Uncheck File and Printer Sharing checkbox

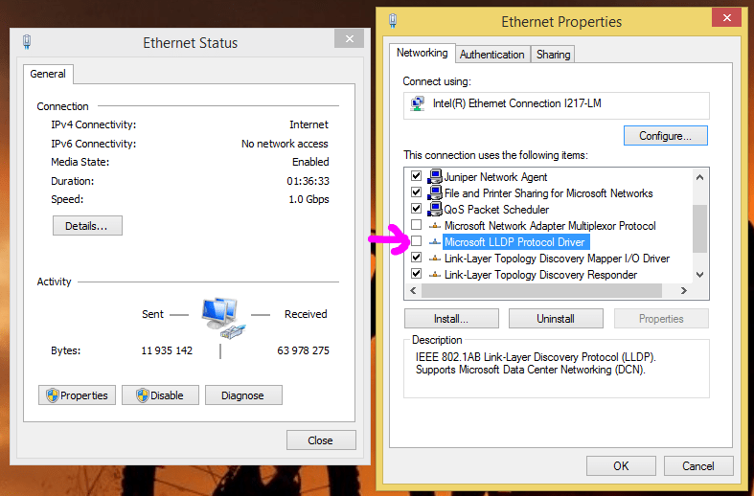point(417,192)
